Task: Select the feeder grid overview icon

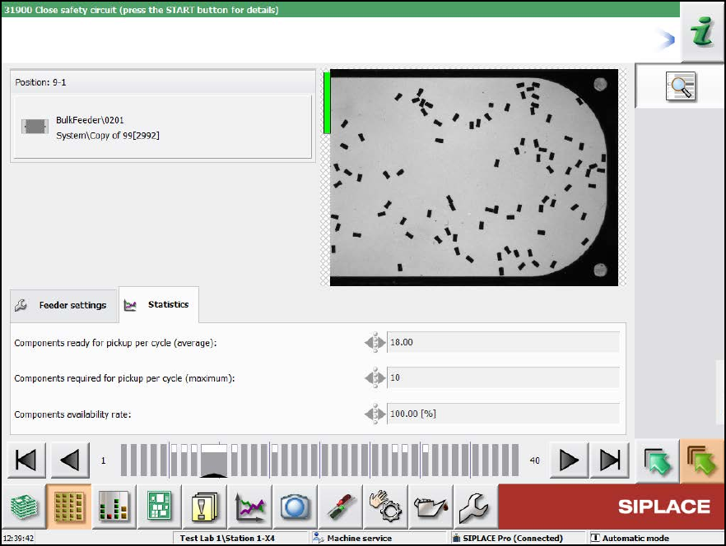Action: pos(69,507)
